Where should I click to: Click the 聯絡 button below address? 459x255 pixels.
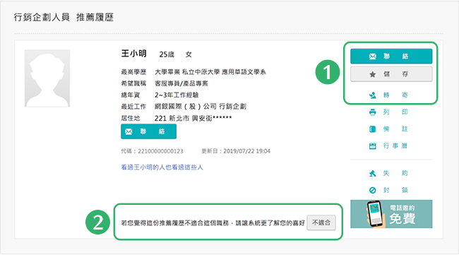pos(148,131)
